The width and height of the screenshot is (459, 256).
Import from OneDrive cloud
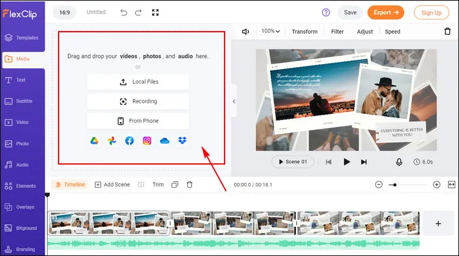pos(165,141)
